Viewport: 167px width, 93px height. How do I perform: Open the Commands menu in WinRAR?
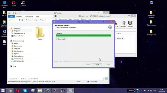[63, 19]
